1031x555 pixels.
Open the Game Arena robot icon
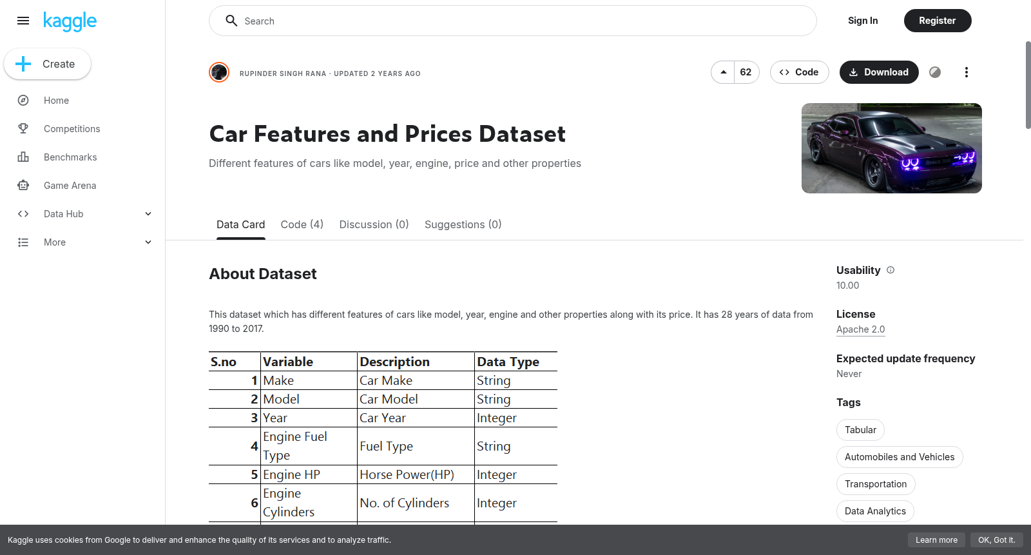(x=23, y=186)
